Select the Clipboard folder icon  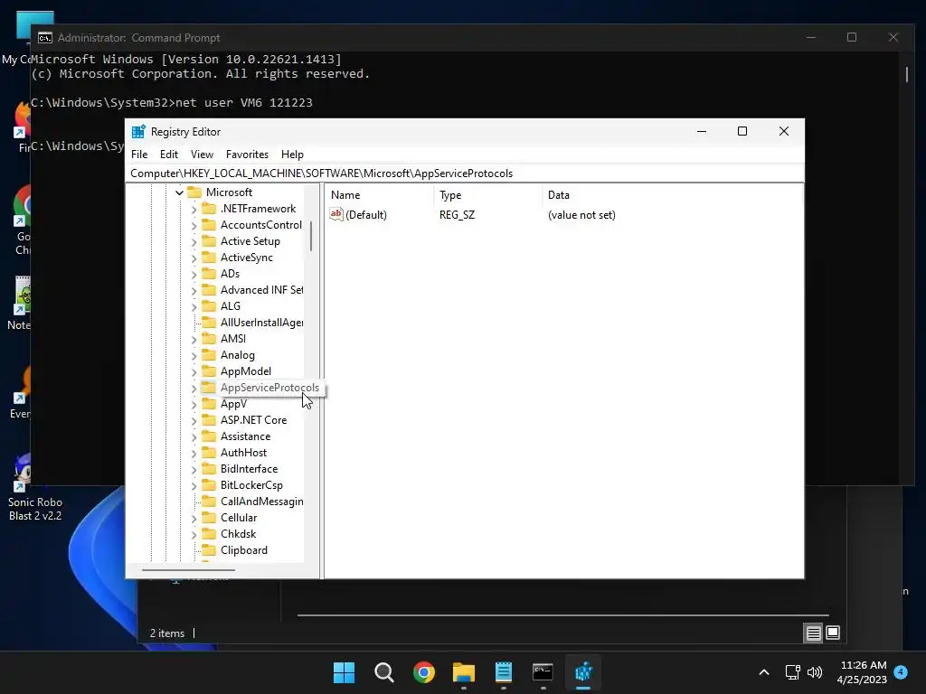click(x=209, y=550)
